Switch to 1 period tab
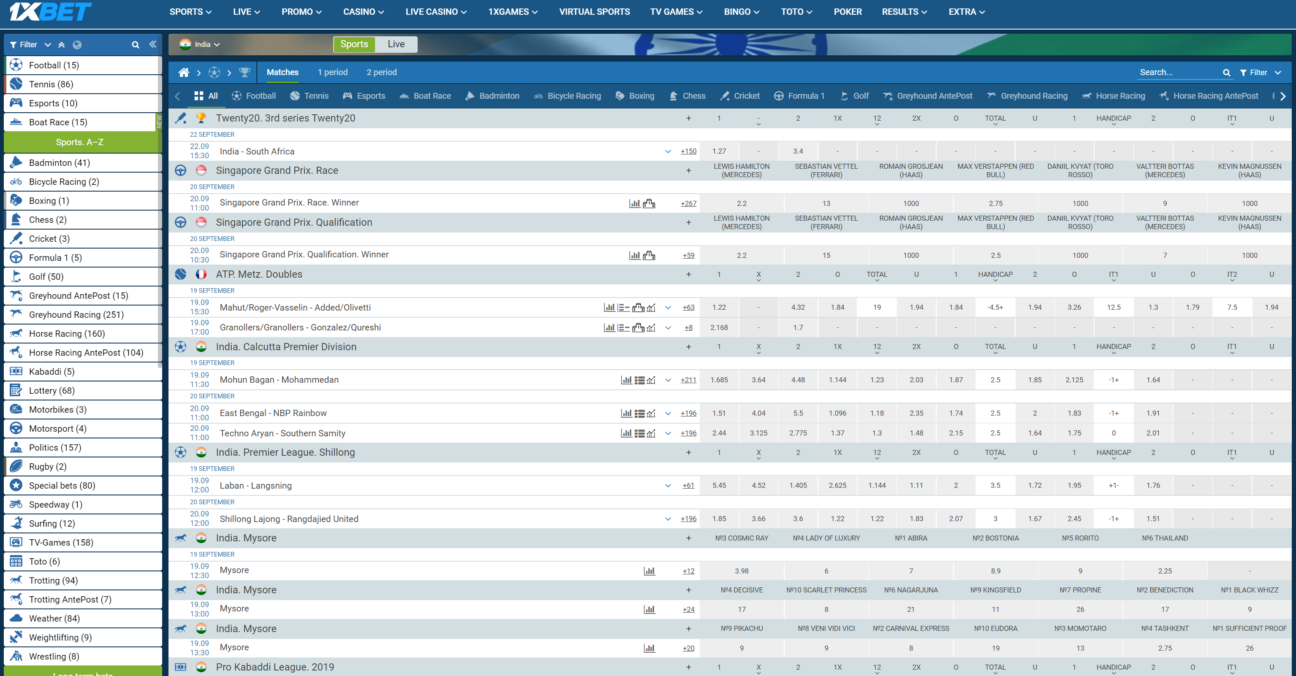The height and width of the screenshot is (676, 1296). [x=333, y=73]
